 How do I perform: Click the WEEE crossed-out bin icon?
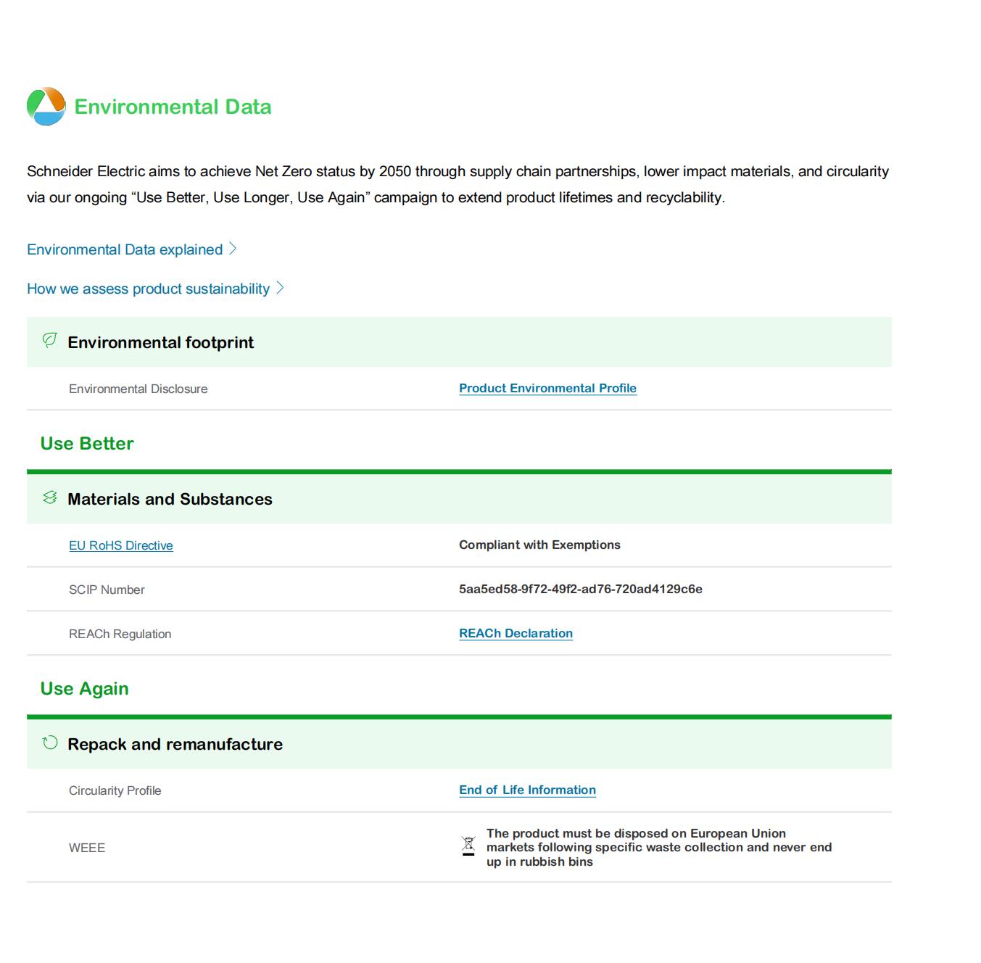(x=468, y=846)
